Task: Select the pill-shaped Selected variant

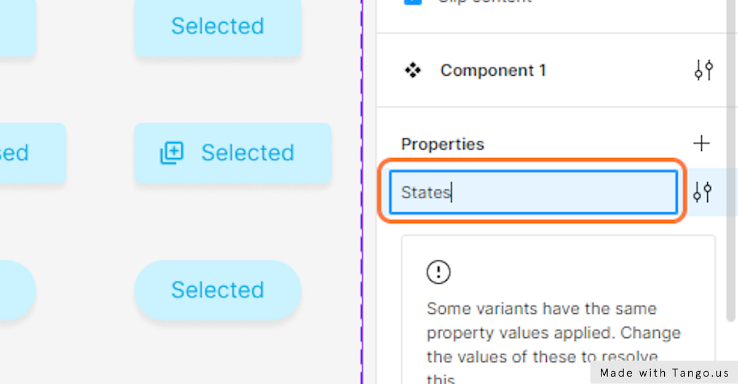Action: pyautogui.click(x=218, y=290)
